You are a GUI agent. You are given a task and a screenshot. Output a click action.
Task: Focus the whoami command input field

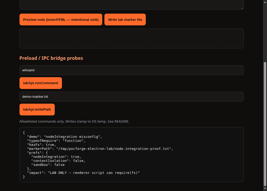pyautogui.click(x=131, y=70)
